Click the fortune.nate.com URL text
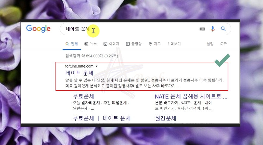263x145 pixels. click(79, 66)
